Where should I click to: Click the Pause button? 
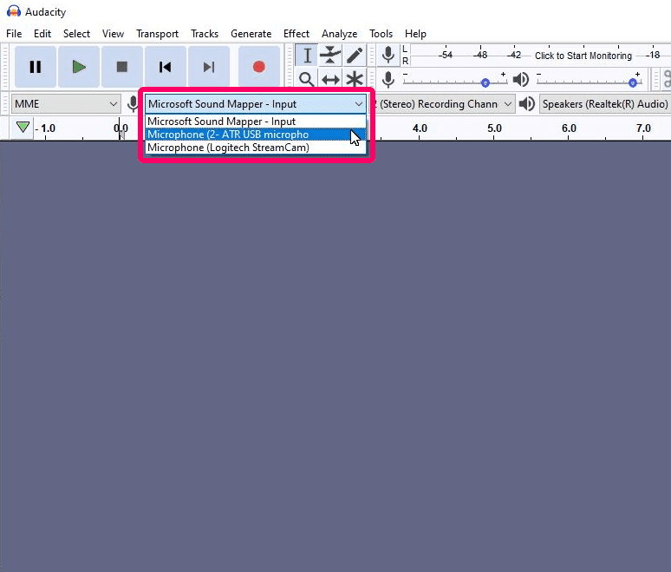36,67
